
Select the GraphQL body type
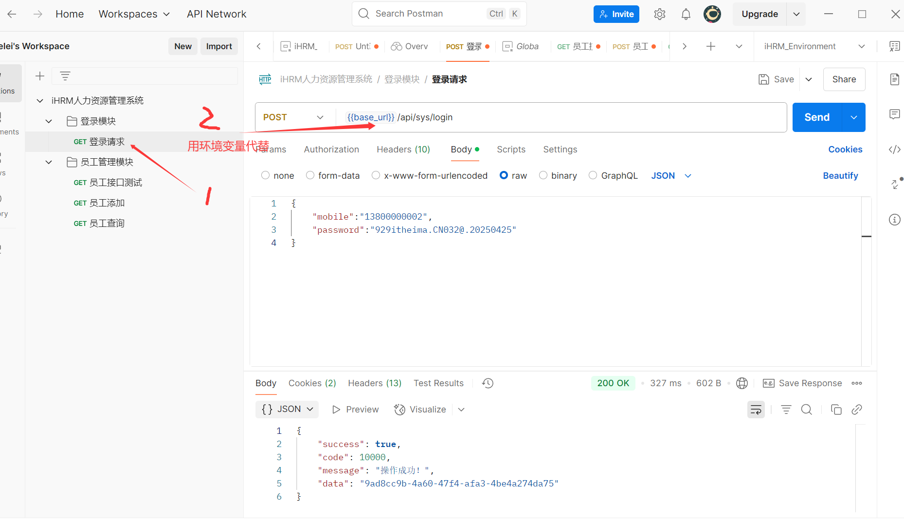point(593,175)
